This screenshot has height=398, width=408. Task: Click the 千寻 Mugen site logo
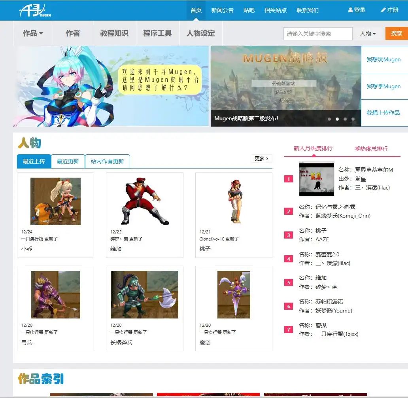[35, 11]
